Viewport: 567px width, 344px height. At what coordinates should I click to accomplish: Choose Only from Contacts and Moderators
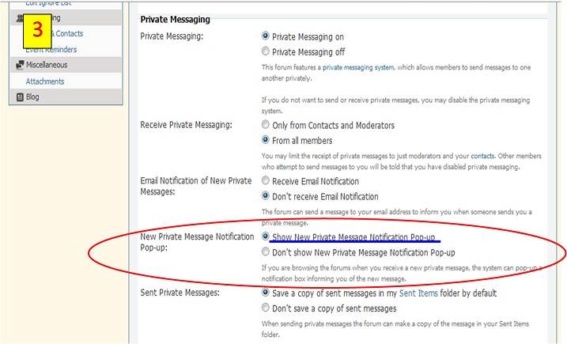pos(265,125)
